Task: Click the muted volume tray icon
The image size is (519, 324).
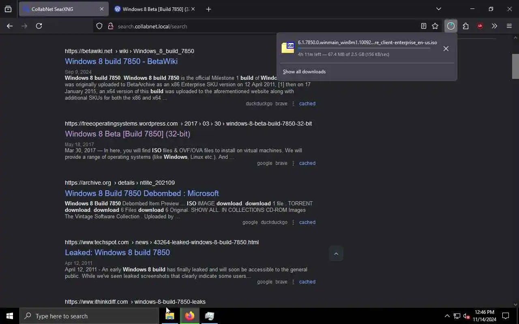Action: coord(466,316)
